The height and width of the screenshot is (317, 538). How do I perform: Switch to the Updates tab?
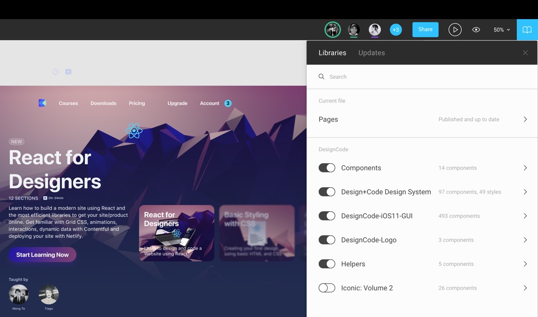click(x=371, y=53)
